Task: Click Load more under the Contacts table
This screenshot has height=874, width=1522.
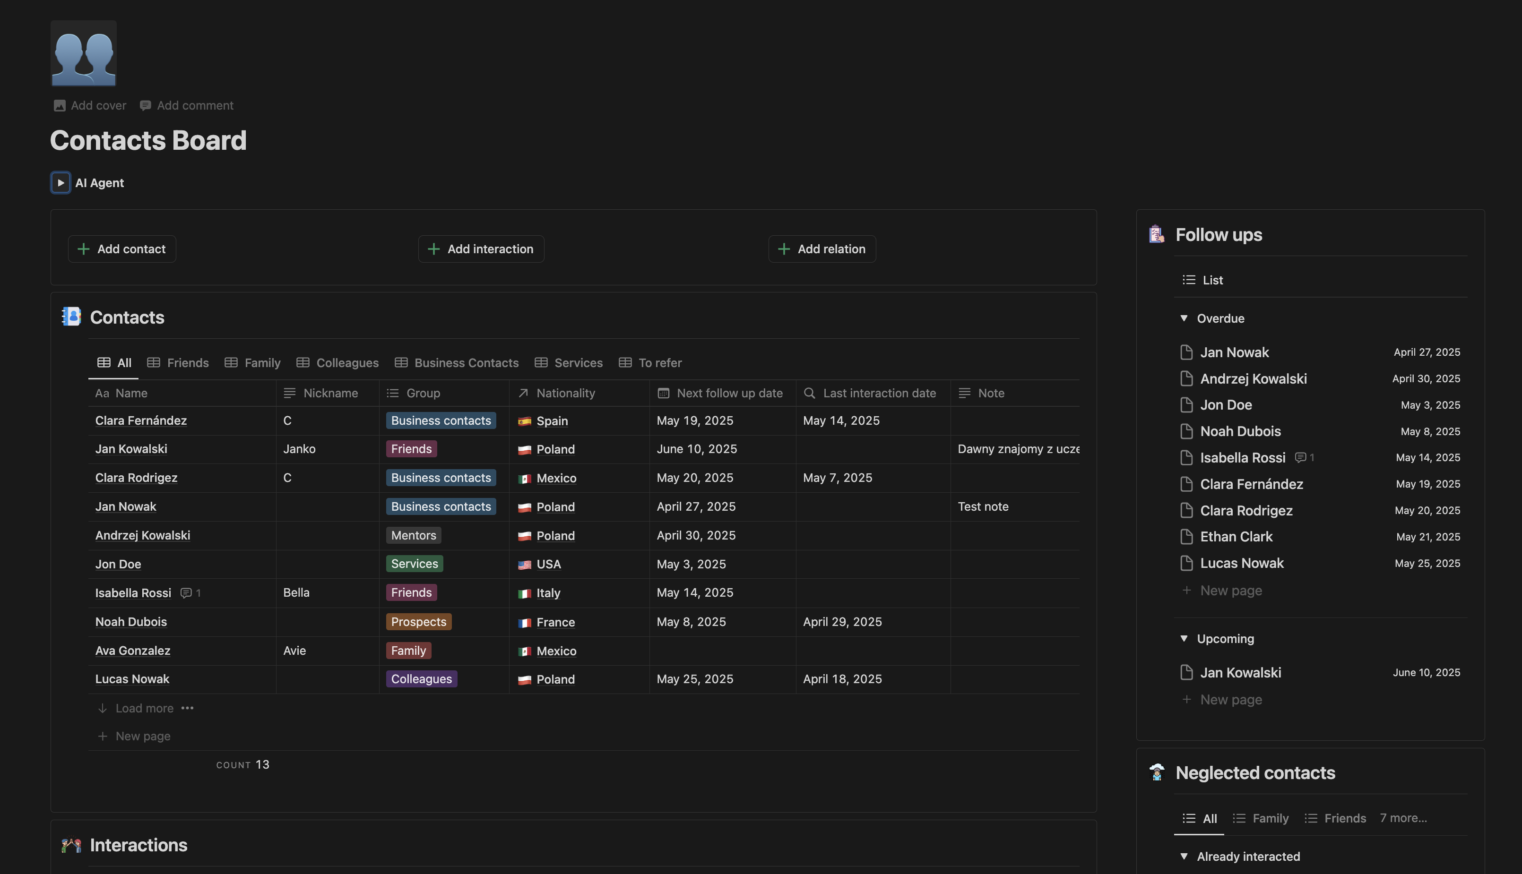Action: point(144,708)
